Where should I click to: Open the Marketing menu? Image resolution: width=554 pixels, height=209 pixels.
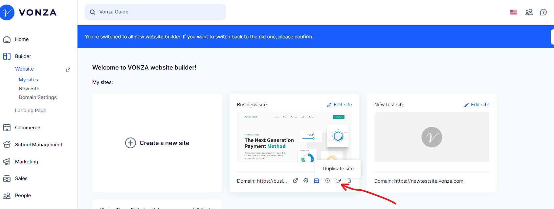tap(27, 162)
